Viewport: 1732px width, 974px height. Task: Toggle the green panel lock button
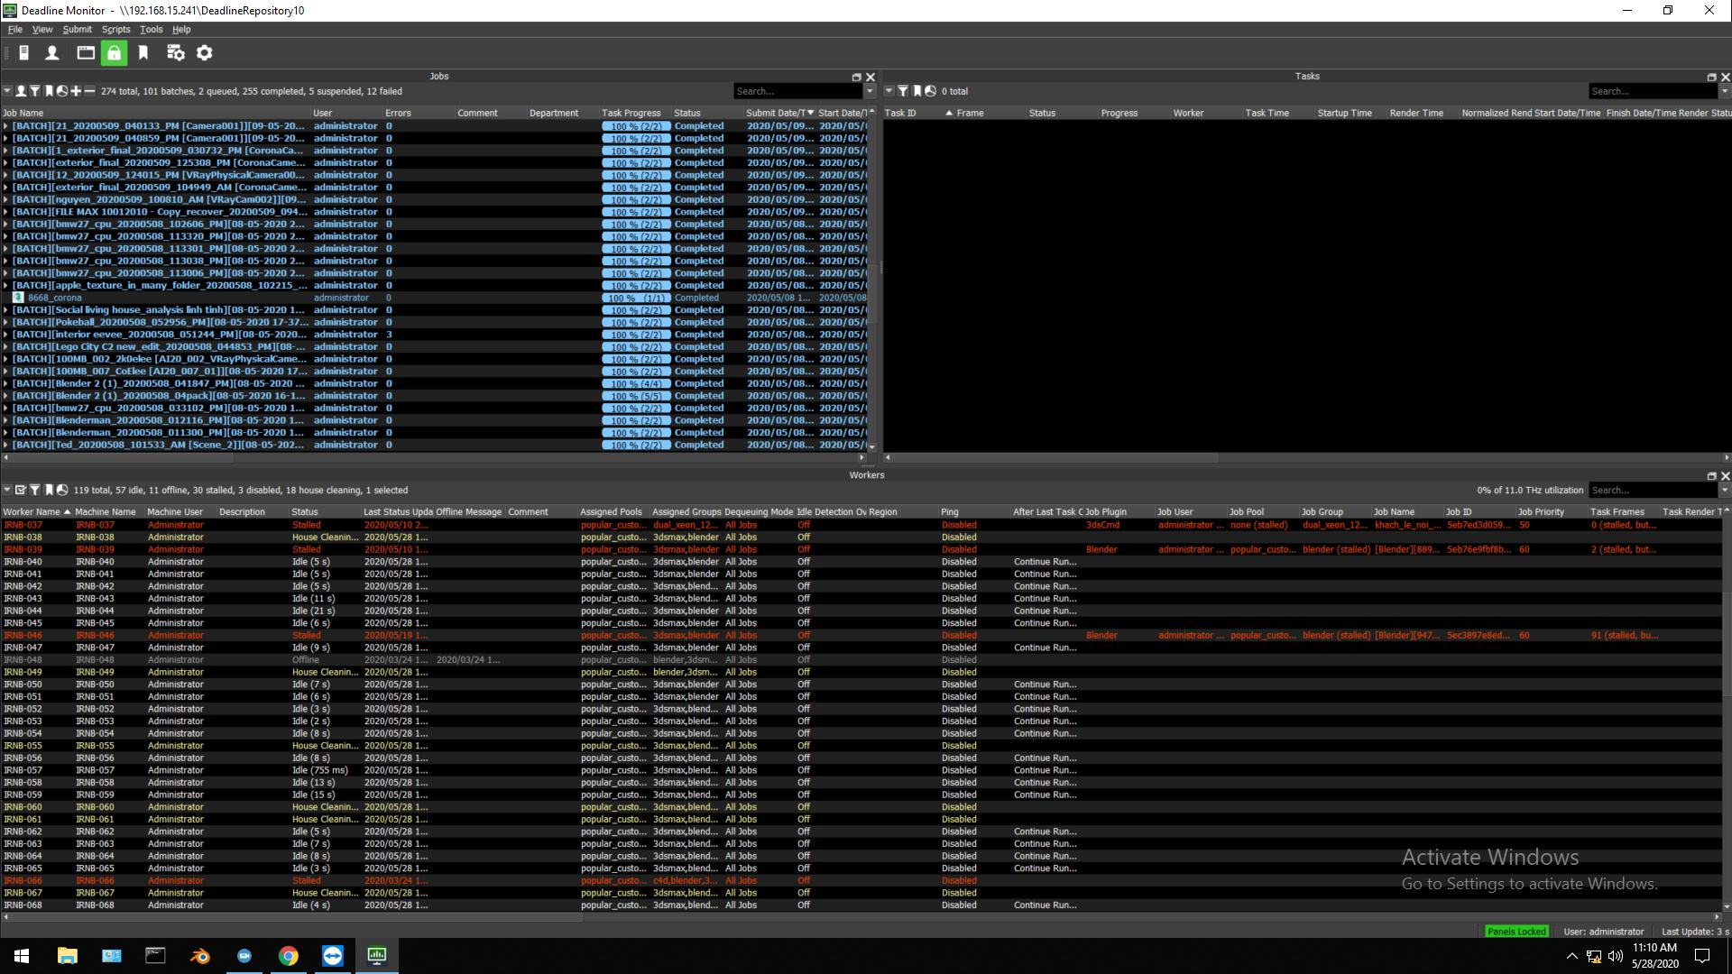(114, 53)
